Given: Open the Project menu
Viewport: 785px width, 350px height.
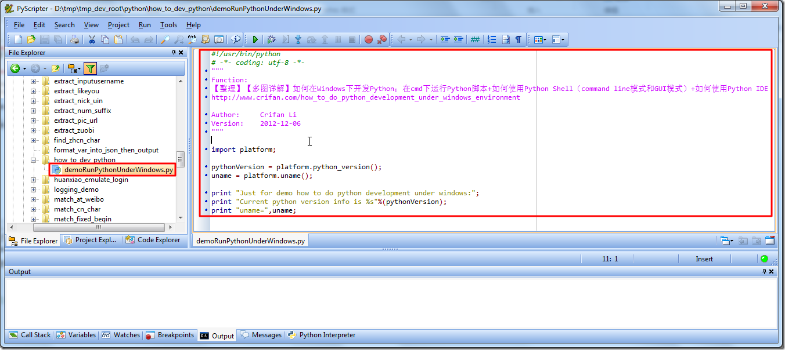Looking at the screenshot, I should coord(118,25).
